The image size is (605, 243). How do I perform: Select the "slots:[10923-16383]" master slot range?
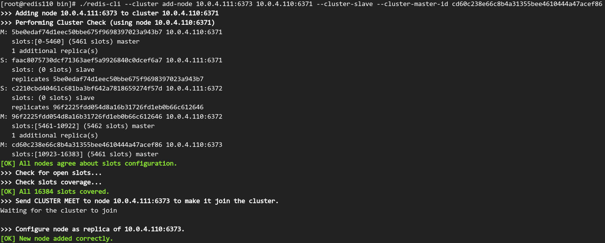click(x=47, y=154)
